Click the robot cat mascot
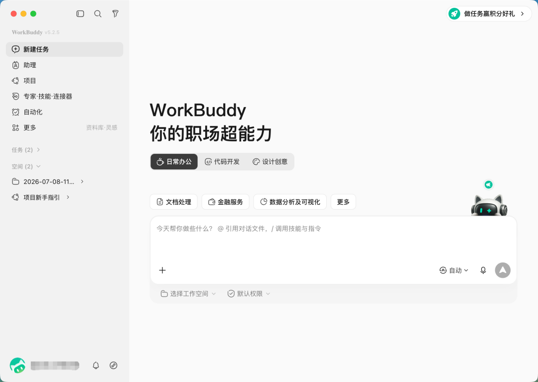The width and height of the screenshot is (538, 382). tap(489, 205)
